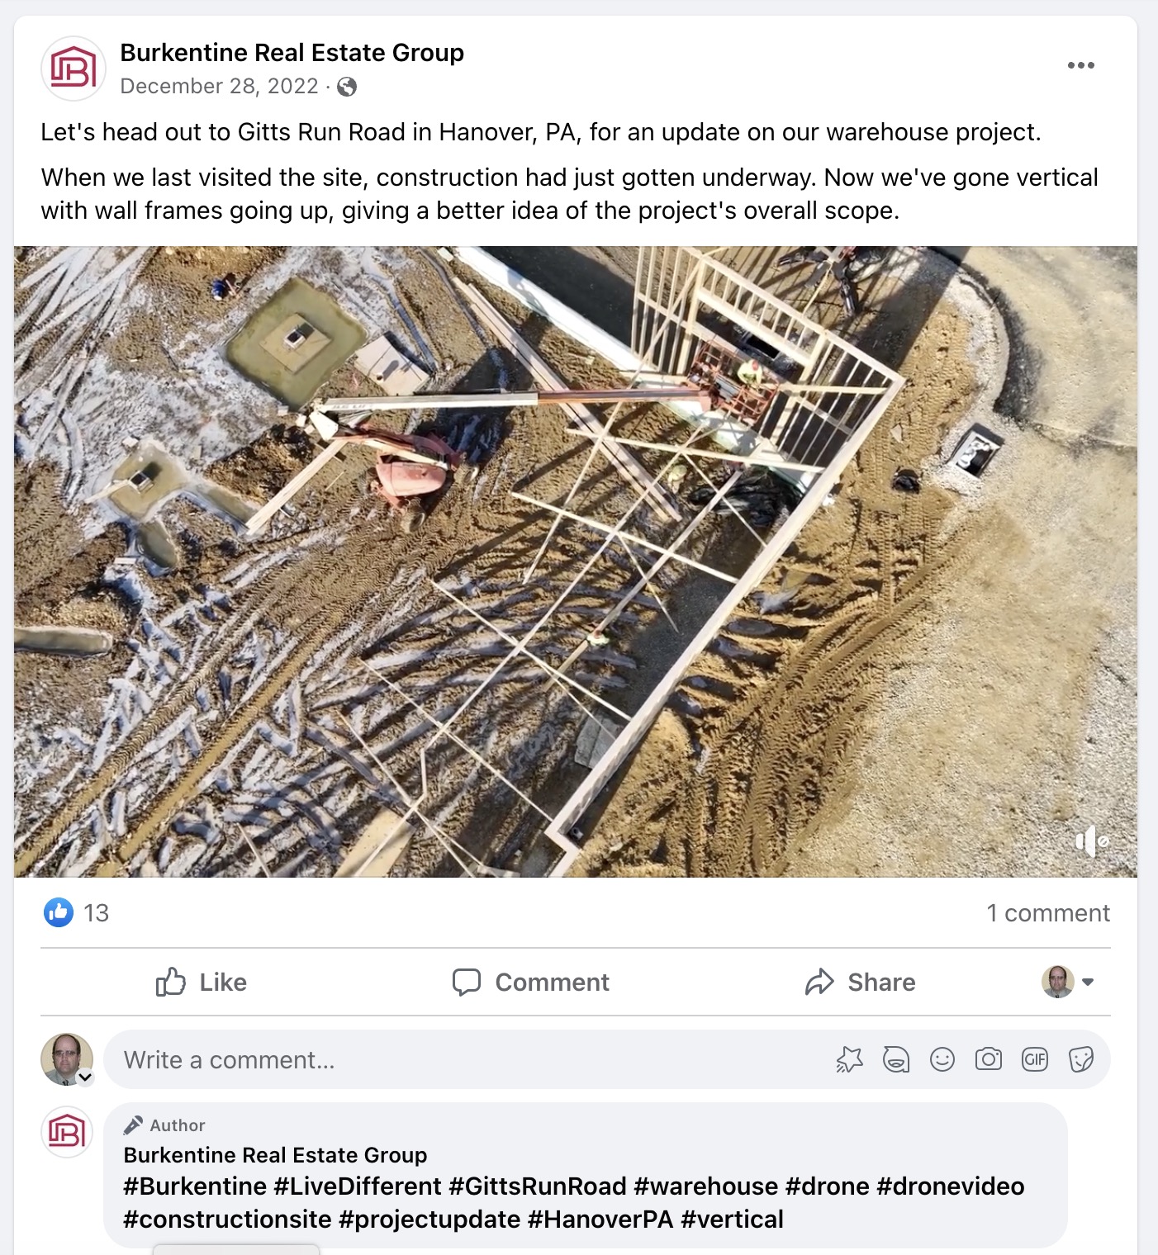The height and width of the screenshot is (1255, 1158).
Task: Unmute the video with the sound icon
Action: [1092, 841]
